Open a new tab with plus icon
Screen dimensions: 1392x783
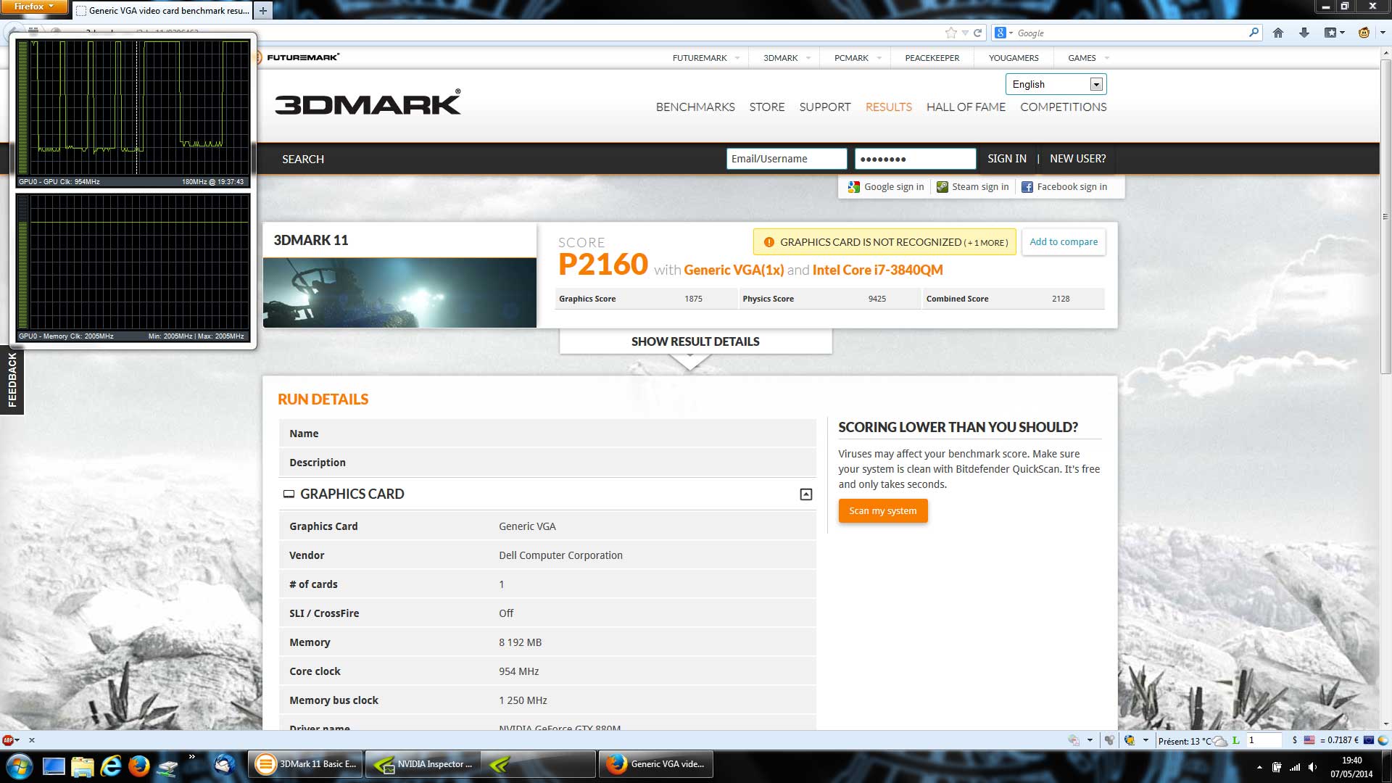click(263, 10)
